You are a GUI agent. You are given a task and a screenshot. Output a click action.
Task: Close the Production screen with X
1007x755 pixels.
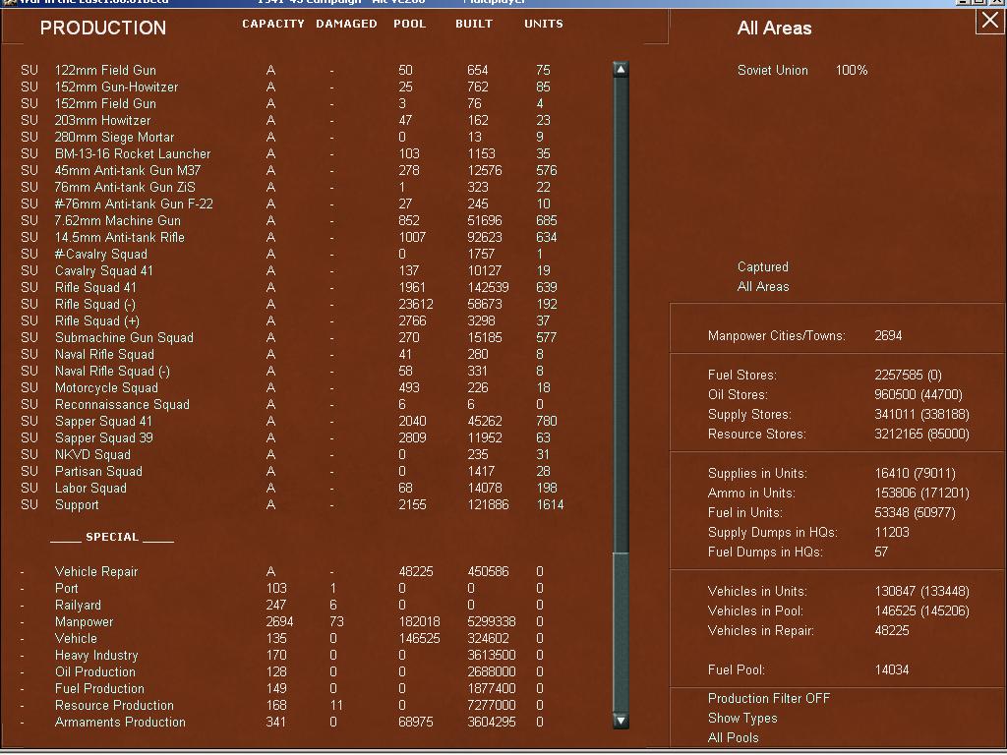tap(989, 22)
